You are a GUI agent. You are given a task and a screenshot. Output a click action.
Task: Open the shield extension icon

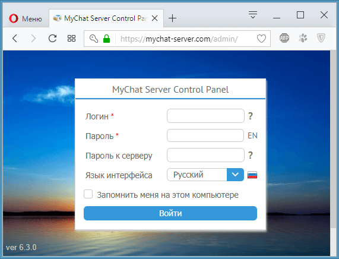click(321, 38)
